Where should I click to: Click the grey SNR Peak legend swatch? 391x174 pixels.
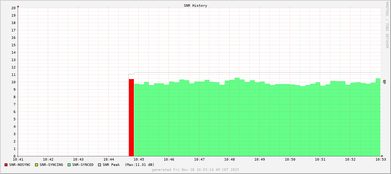100,165
